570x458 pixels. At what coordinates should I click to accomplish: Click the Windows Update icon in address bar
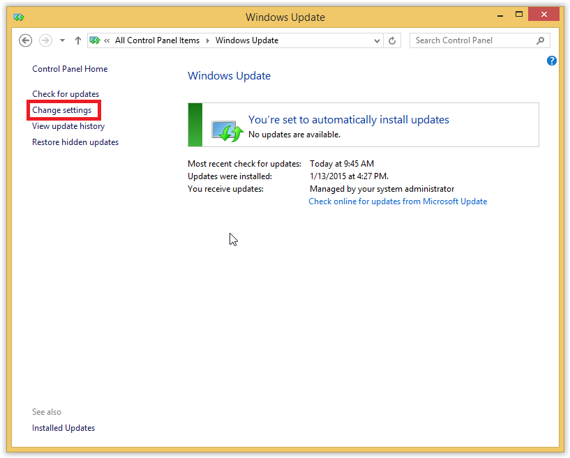point(95,40)
